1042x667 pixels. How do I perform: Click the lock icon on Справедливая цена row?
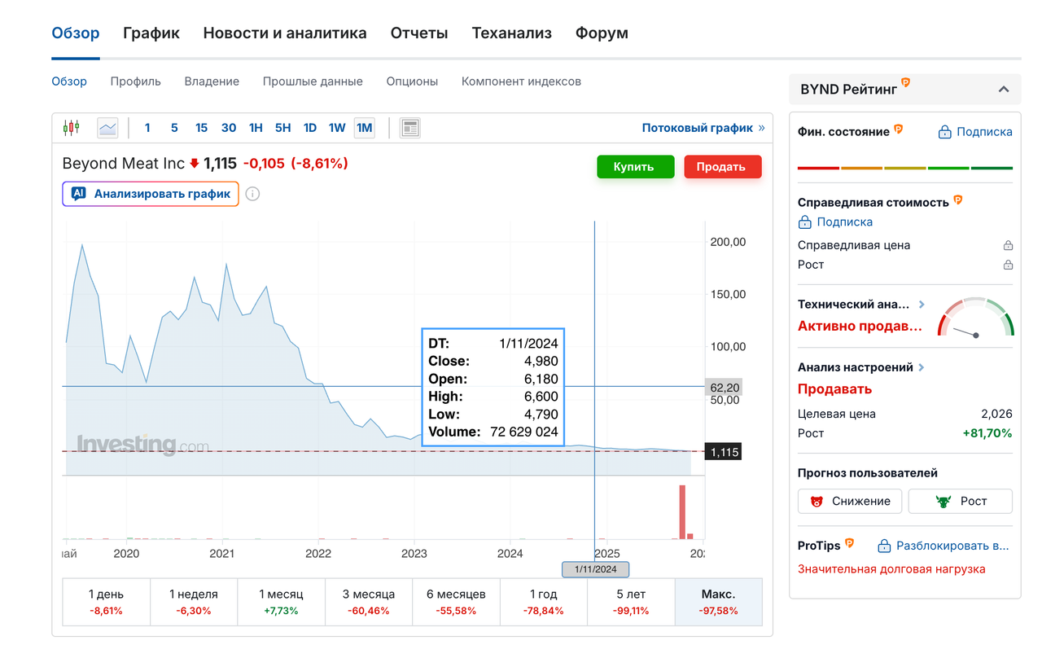[x=1008, y=245]
